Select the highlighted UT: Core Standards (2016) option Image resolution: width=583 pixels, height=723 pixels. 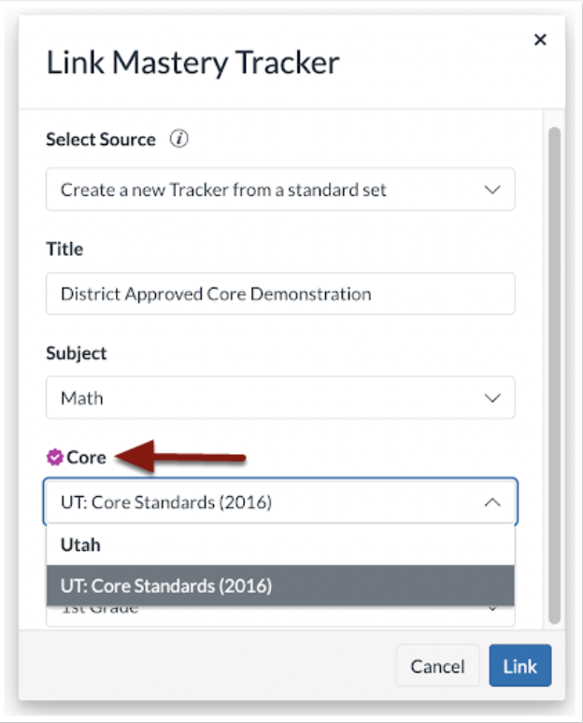pyautogui.click(x=279, y=587)
